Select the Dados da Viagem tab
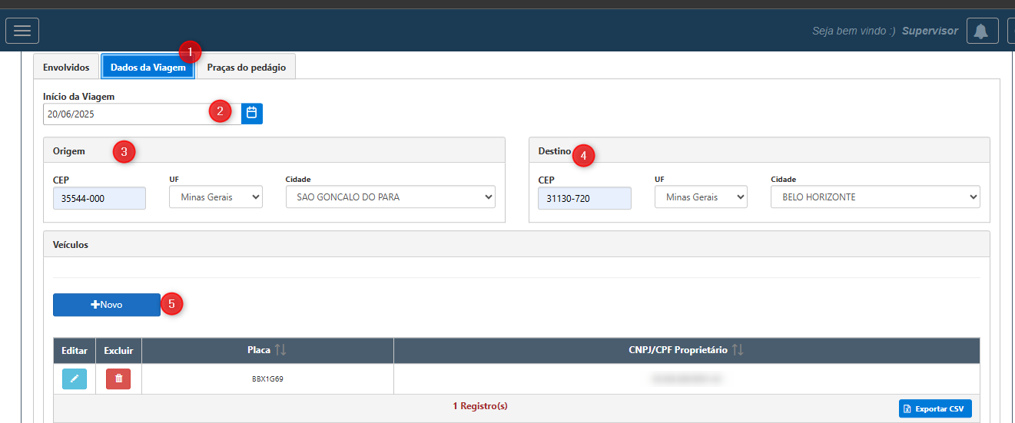The width and height of the screenshot is (1015, 423). (x=148, y=68)
